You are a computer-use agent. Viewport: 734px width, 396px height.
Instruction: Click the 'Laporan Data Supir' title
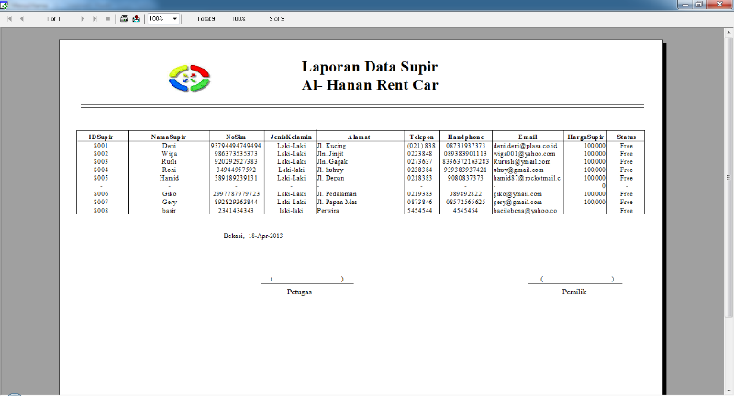pos(370,67)
